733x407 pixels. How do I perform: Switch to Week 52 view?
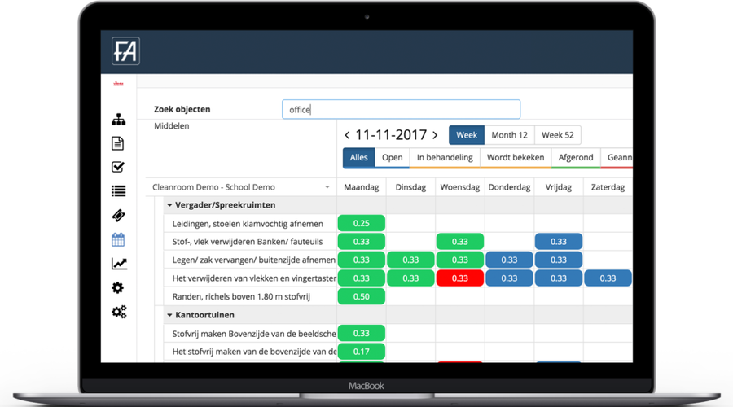(x=558, y=135)
